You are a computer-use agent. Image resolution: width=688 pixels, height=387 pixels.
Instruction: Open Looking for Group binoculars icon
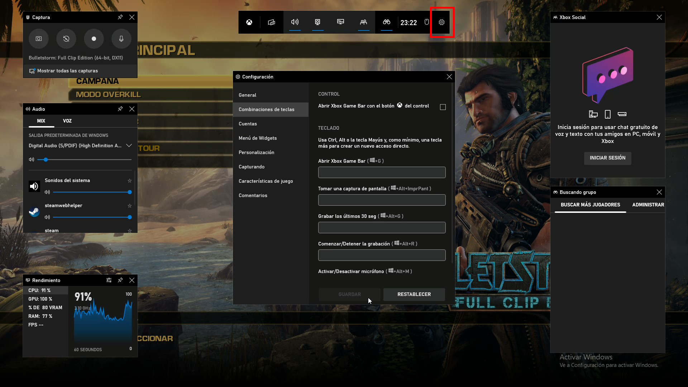point(386,22)
